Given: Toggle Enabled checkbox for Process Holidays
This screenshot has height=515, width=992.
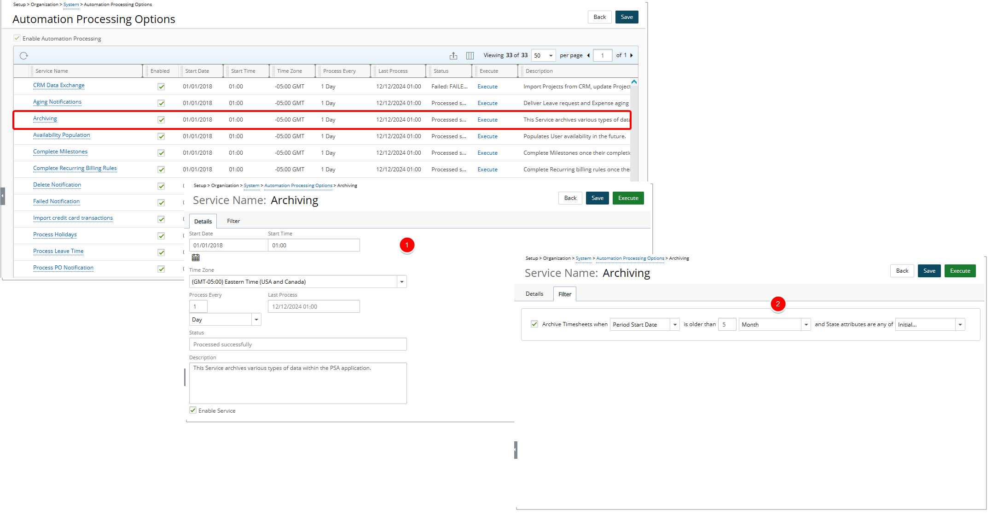Looking at the screenshot, I should [161, 236].
